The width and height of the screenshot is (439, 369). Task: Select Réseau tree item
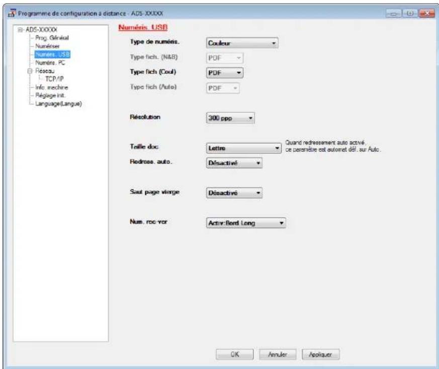tap(45, 71)
